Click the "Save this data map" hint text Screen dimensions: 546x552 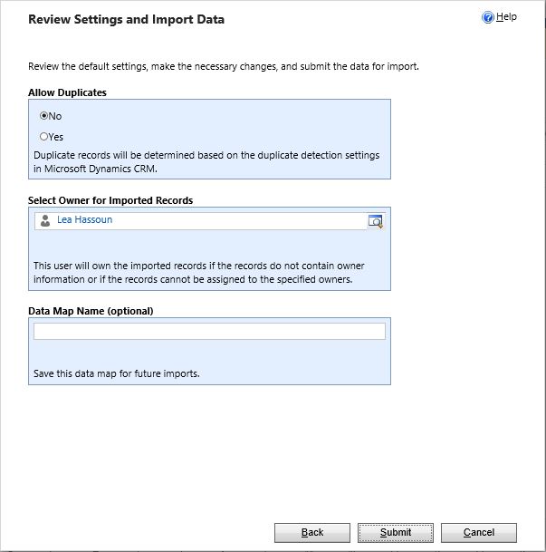(116, 373)
